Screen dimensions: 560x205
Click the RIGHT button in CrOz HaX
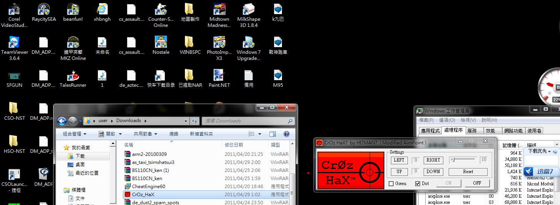[433, 160]
